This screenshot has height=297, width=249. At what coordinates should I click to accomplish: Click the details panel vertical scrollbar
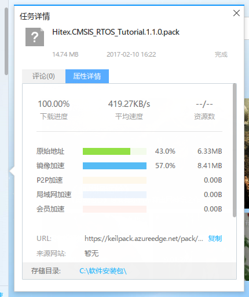pyautogui.click(x=235, y=150)
